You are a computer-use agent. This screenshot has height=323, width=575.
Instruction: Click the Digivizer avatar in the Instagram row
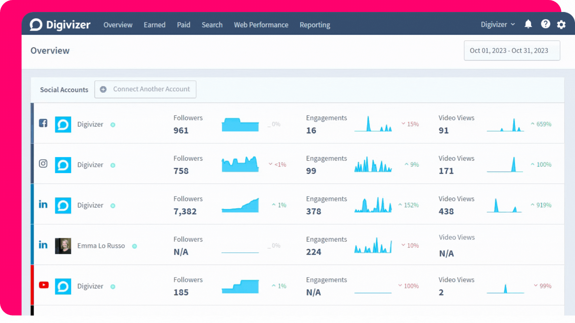point(63,165)
